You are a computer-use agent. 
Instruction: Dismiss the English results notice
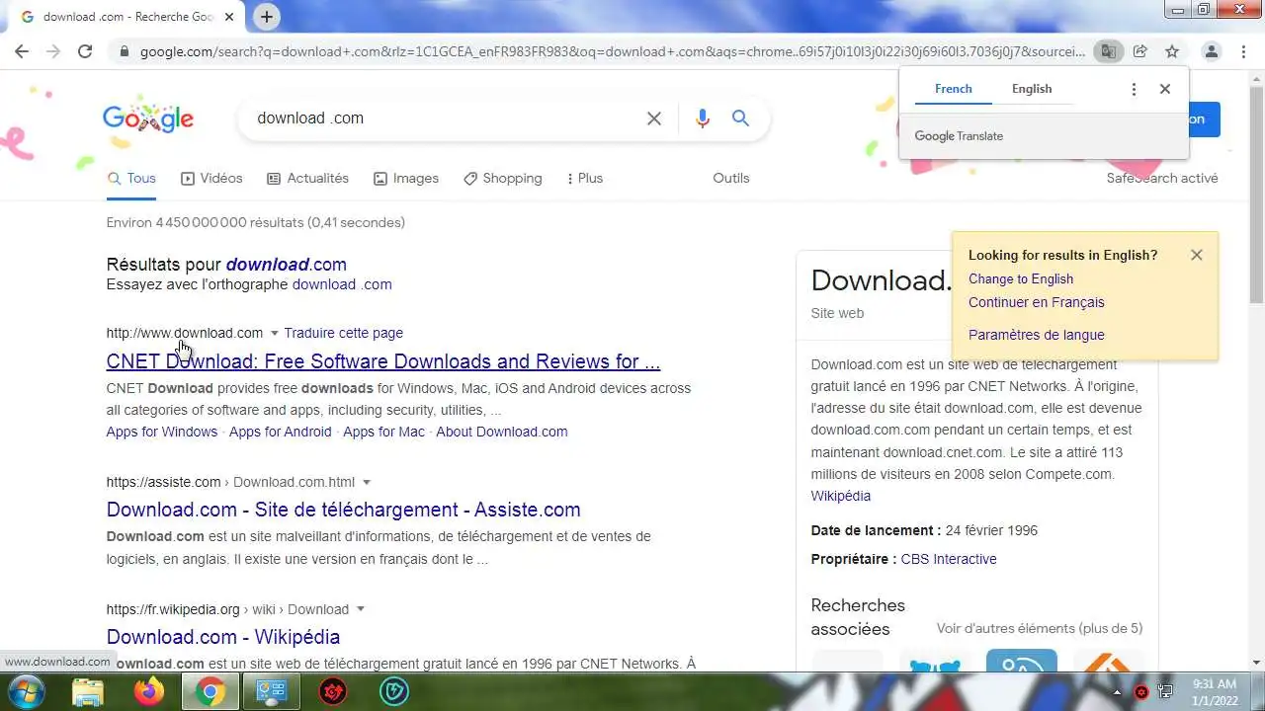[1197, 255]
